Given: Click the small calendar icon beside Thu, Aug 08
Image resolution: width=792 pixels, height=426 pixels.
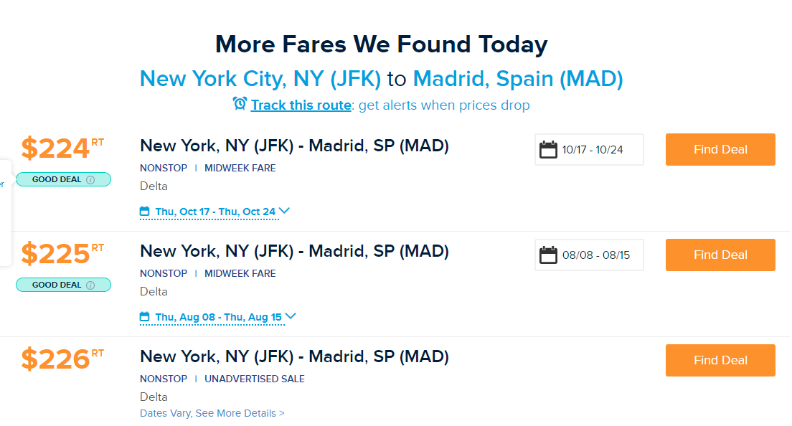Looking at the screenshot, I should (145, 317).
